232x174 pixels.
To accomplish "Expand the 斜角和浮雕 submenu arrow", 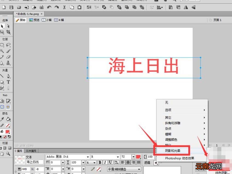I will 204,123.
